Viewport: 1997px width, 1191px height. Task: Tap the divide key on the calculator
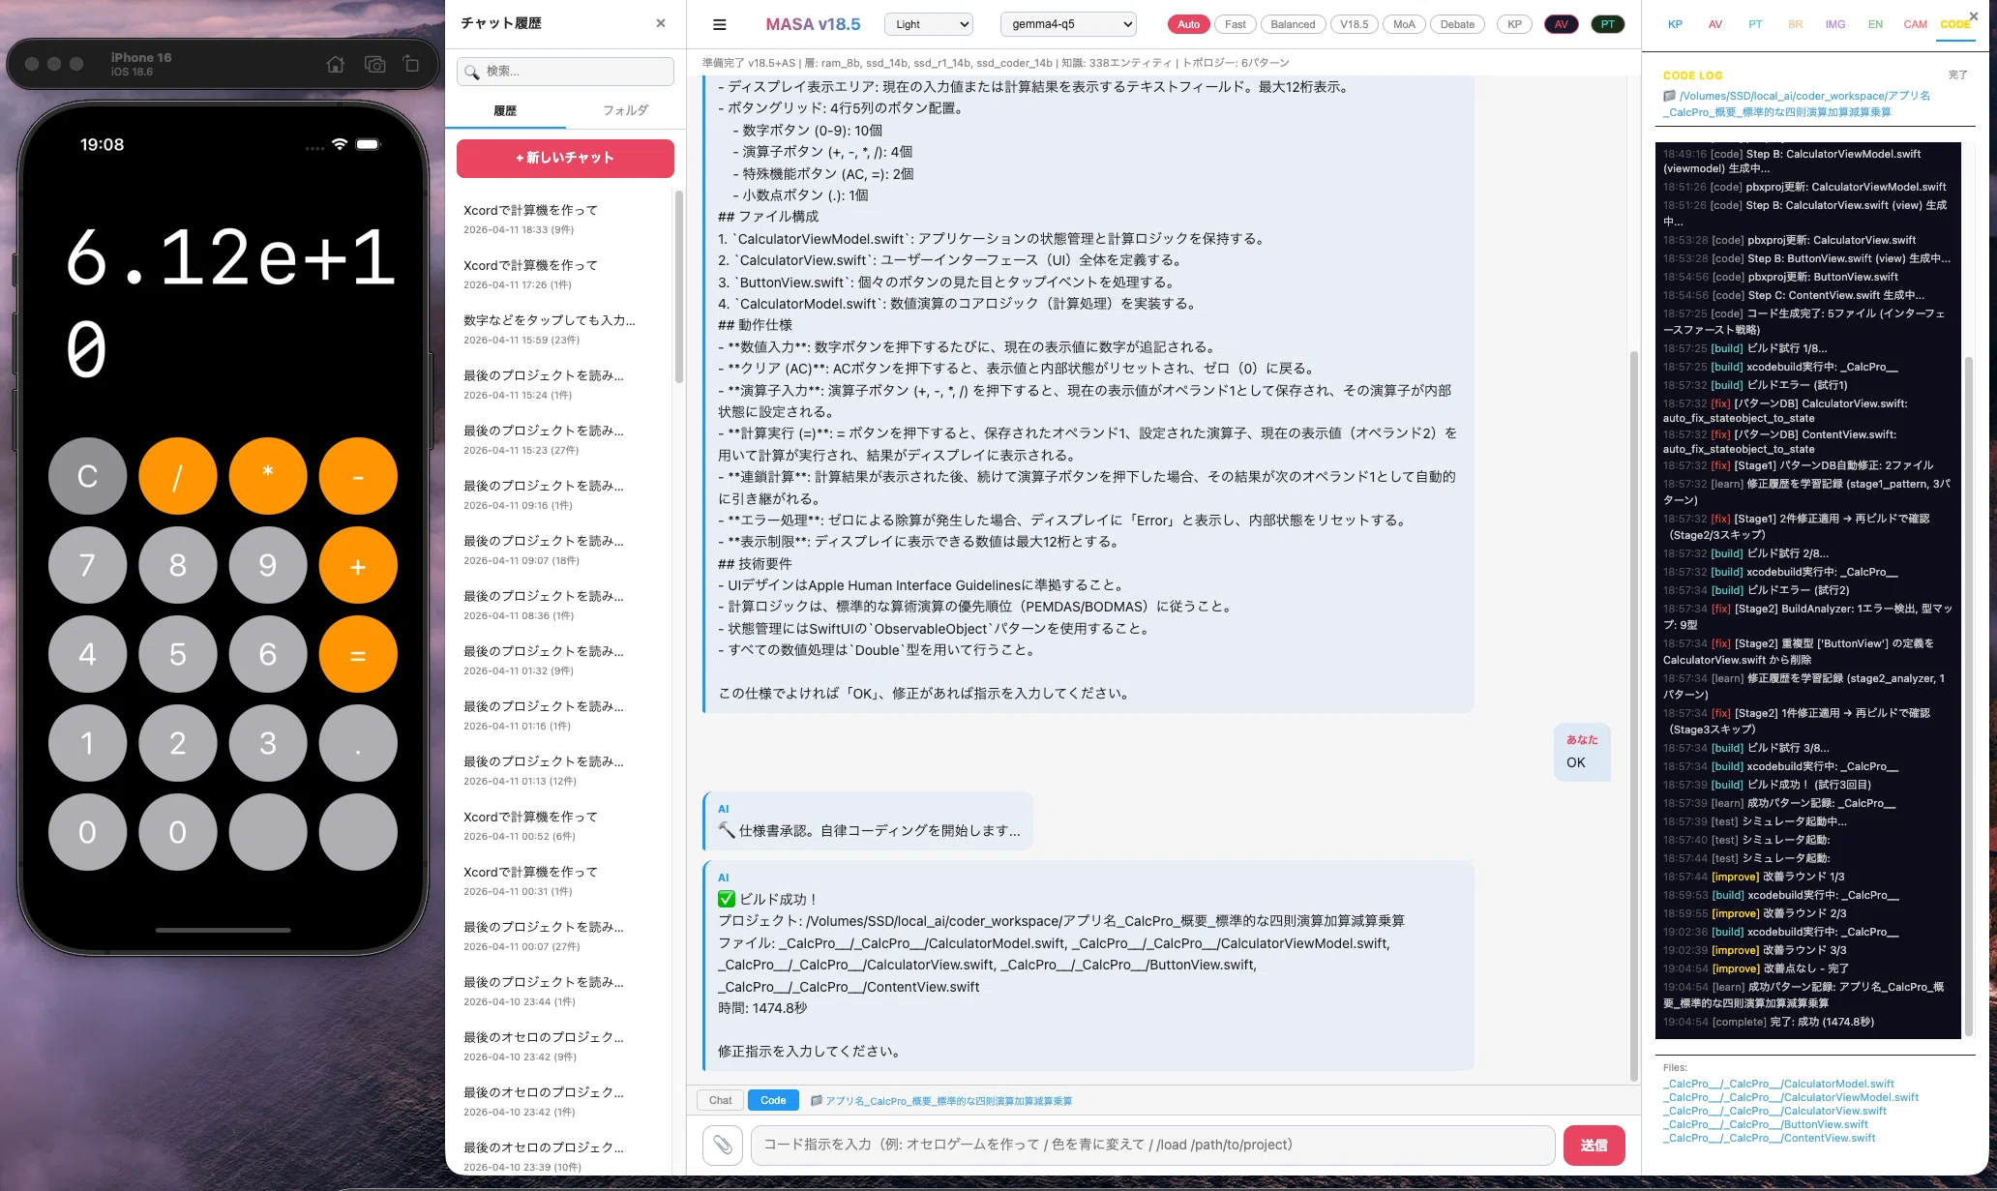pyautogui.click(x=177, y=476)
